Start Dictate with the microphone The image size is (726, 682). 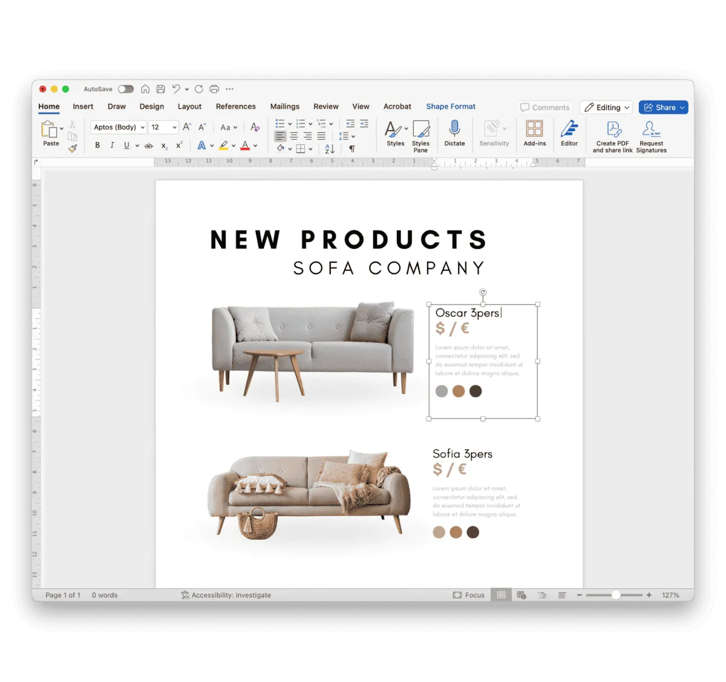(454, 133)
